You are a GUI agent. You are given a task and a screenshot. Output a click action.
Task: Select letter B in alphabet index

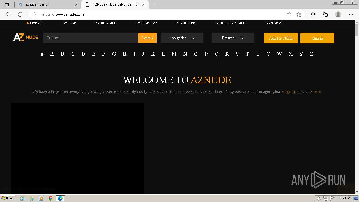63,54
